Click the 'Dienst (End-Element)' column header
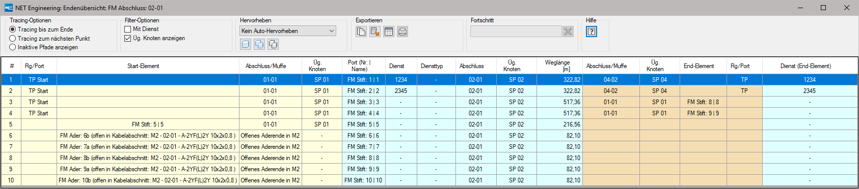The image size is (859, 189). pyautogui.click(x=810, y=66)
